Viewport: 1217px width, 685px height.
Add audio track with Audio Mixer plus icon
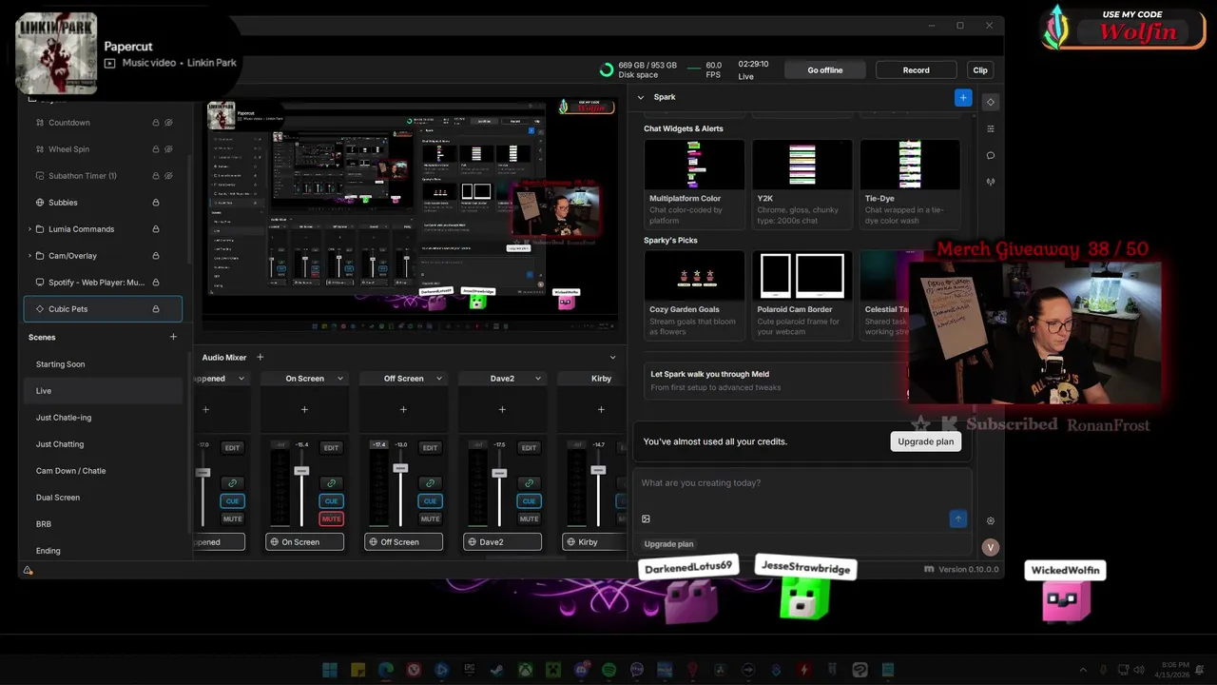pyautogui.click(x=260, y=357)
